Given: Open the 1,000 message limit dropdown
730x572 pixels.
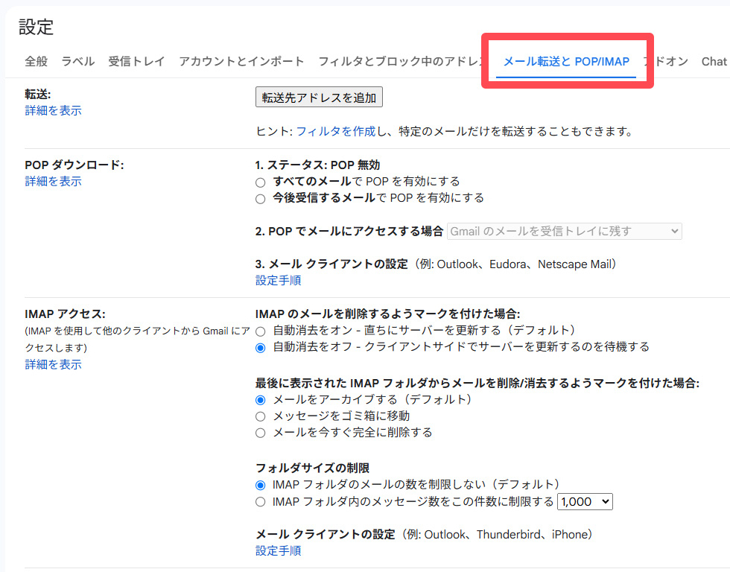Looking at the screenshot, I should pyautogui.click(x=585, y=502).
